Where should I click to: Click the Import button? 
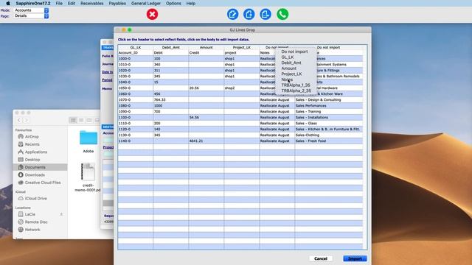(355, 258)
